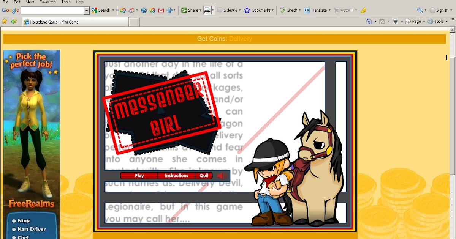Open the game Instructions button
Viewport: 456px width, 239px height.
(x=176, y=176)
